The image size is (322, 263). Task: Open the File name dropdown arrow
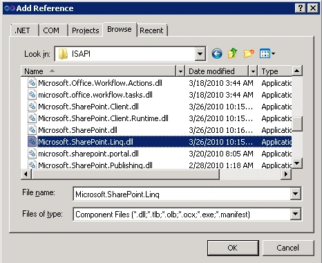(x=295, y=194)
